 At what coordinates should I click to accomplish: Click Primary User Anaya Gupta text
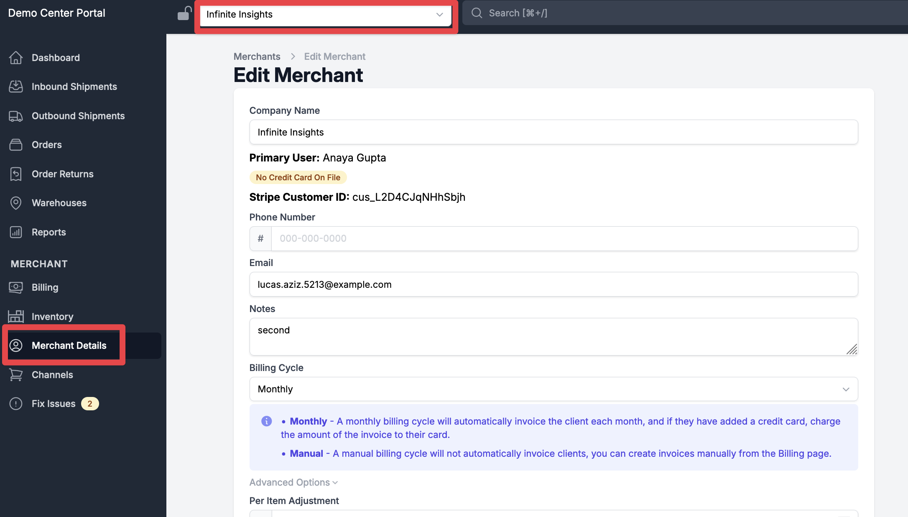[x=317, y=158]
